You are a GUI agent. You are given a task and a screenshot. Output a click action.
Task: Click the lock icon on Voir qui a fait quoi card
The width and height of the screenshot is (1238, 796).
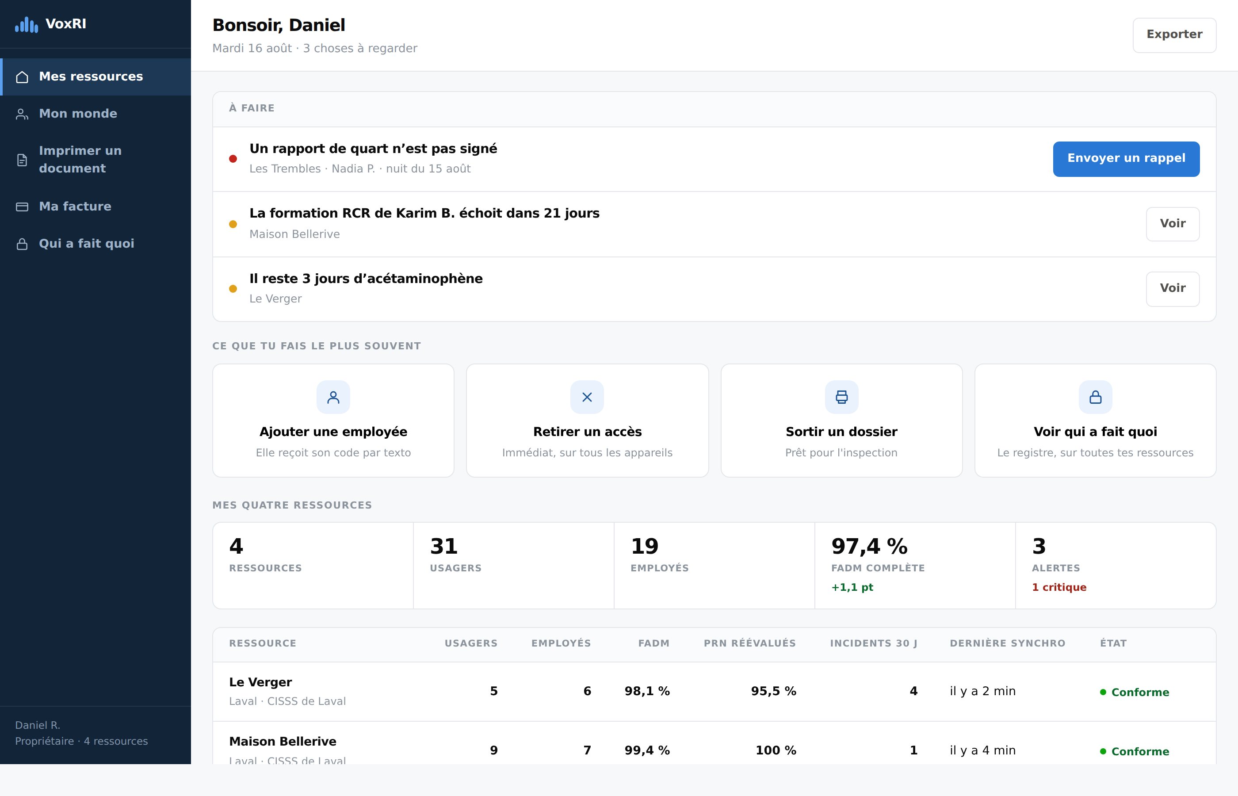1095,397
